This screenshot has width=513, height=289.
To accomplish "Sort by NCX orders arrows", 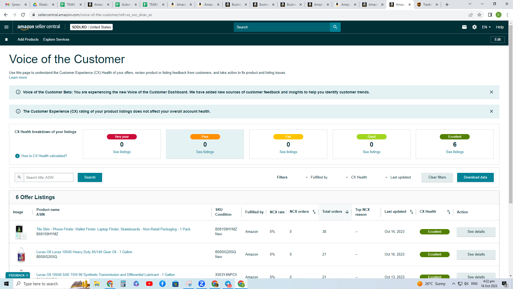I will 314,212.
